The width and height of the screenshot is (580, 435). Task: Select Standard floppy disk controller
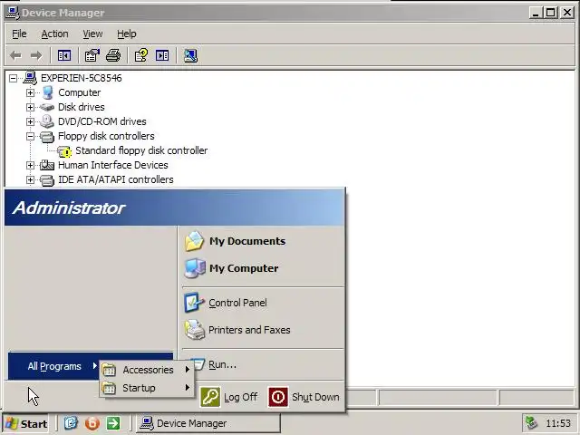(x=141, y=151)
